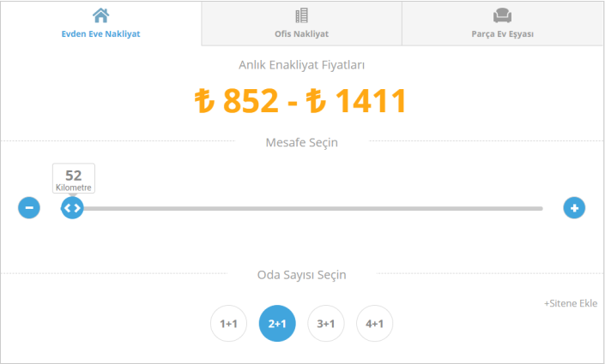Click the ₺ 852 - ₺ 1411 price text
The image size is (605, 364).
300,100
